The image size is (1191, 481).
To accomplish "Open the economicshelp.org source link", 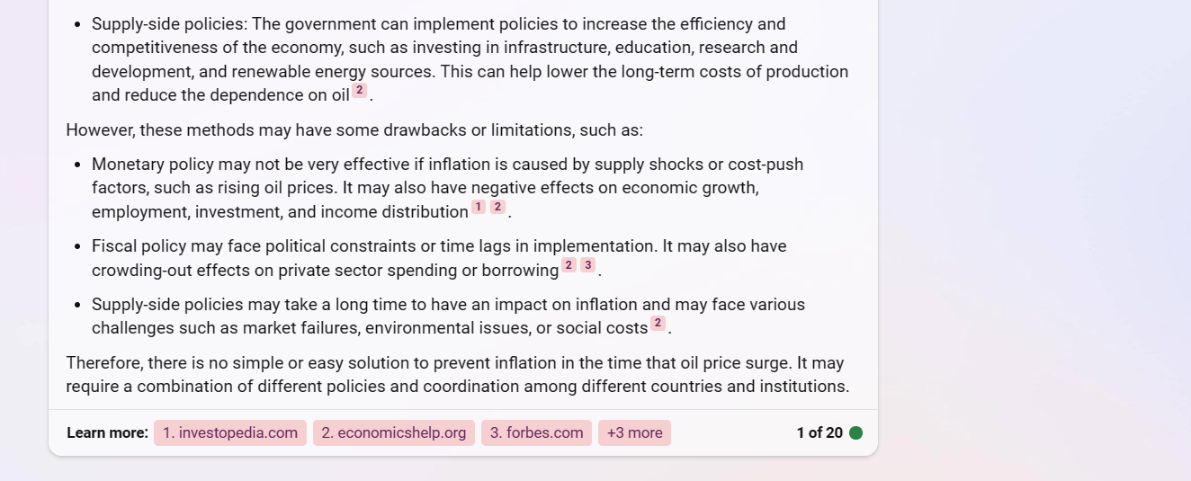I will 394,433.
